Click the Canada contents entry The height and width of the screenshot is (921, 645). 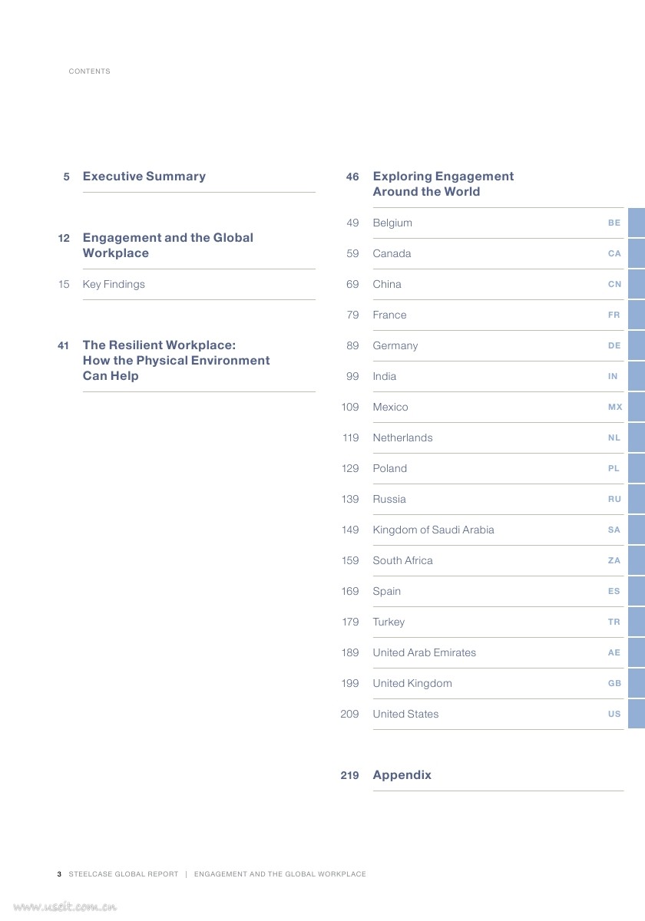[x=392, y=253]
